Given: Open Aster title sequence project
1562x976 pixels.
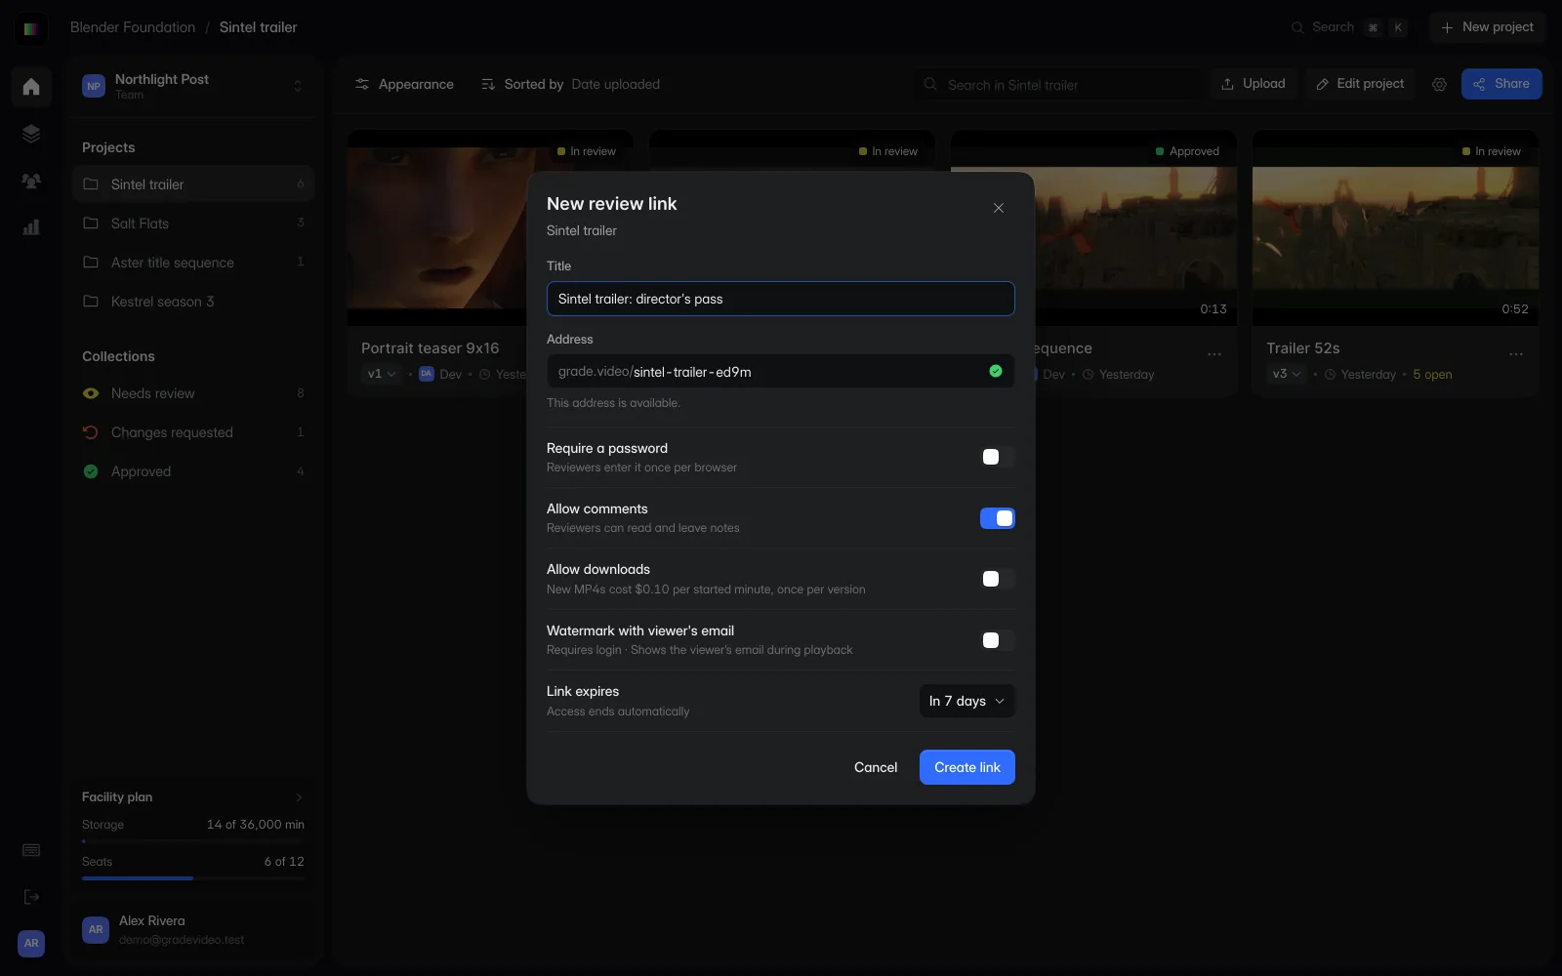Looking at the screenshot, I should (x=193, y=263).
